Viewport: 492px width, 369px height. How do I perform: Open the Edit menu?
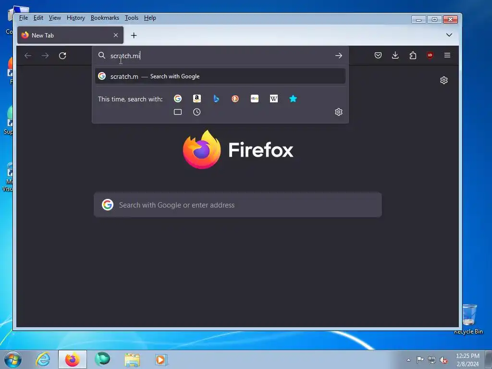[x=38, y=18]
